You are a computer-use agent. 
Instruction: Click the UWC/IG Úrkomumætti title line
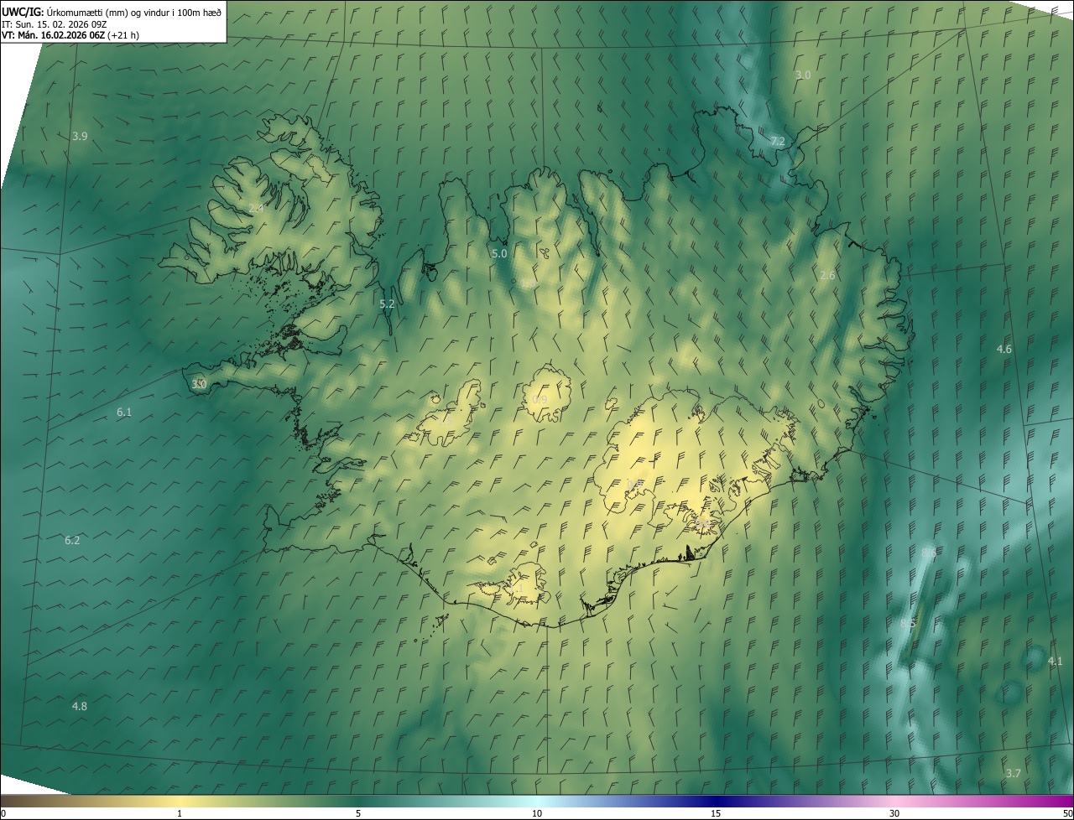click(112, 12)
